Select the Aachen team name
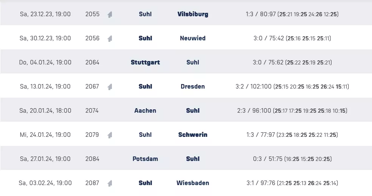The width and height of the screenshot is (372, 196). [145, 111]
